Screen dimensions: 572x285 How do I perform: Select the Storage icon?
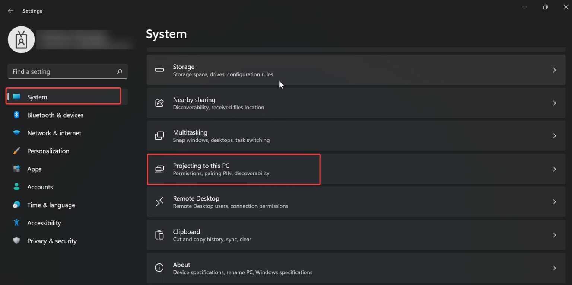[159, 70]
